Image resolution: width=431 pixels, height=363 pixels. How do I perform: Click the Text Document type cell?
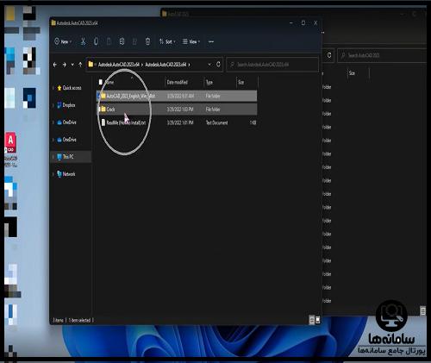point(216,122)
